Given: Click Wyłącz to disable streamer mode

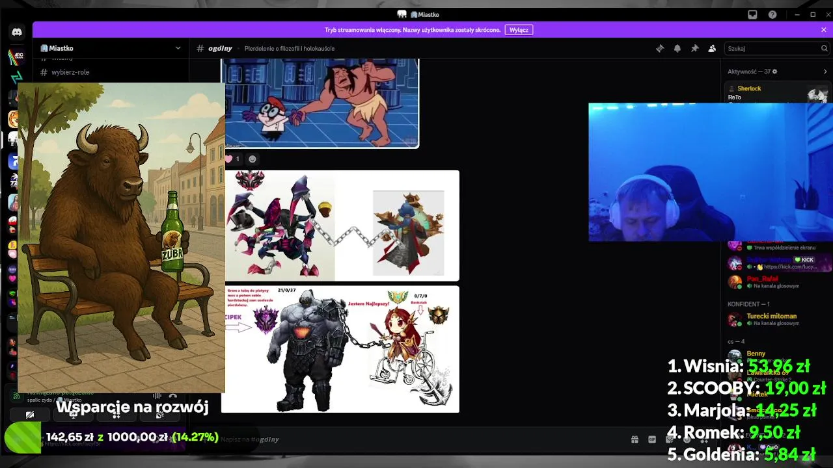Looking at the screenshot, I should (519, 30).
